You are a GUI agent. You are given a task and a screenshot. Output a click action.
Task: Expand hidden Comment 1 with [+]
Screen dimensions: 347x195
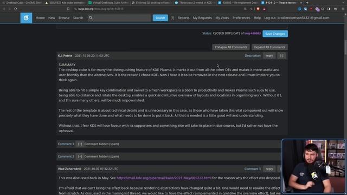[80, 144]
